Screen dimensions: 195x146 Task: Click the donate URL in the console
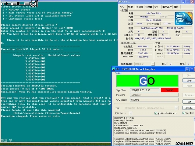coord(47,113)
